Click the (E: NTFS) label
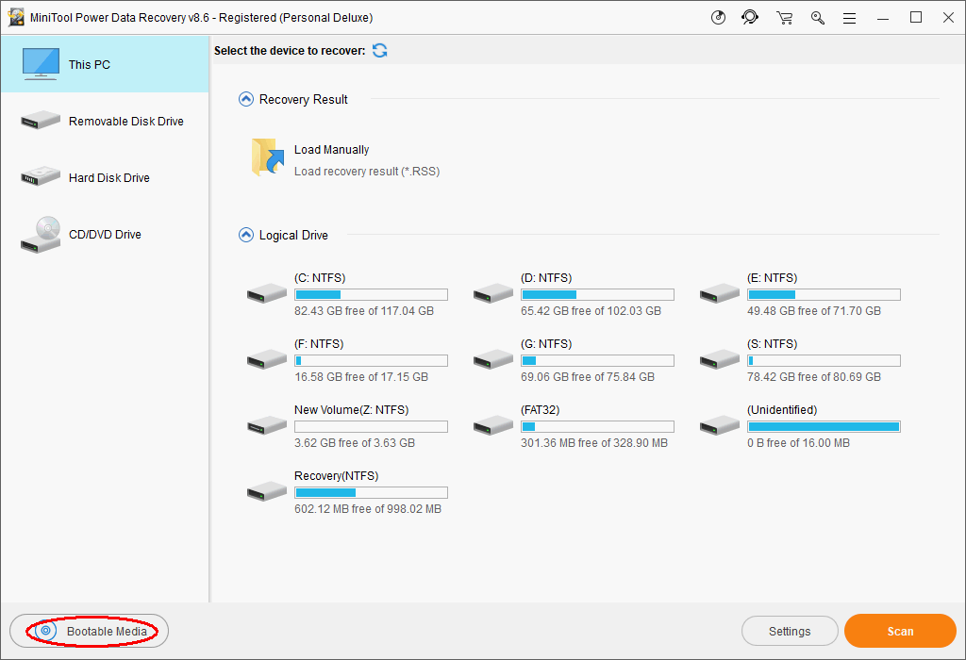The image size is (966, 660). click(772, 277)
